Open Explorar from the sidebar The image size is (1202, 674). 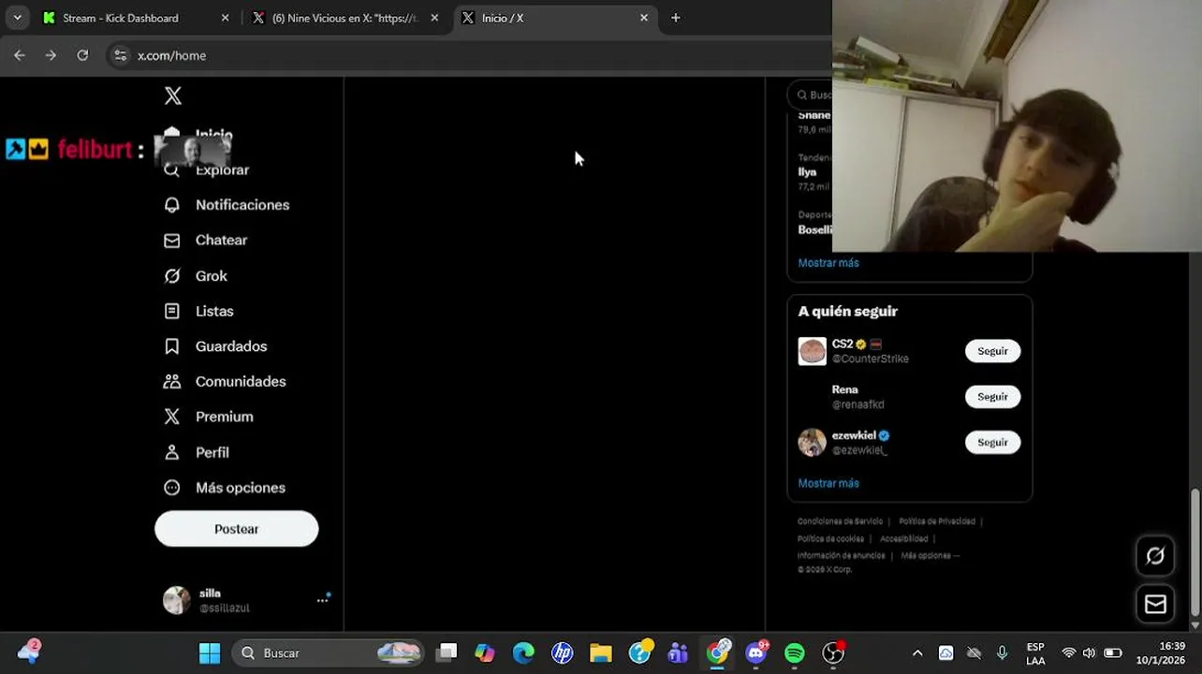(206, 169)
